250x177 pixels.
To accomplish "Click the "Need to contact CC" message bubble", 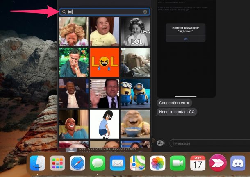I will click(x=177, y=112).
